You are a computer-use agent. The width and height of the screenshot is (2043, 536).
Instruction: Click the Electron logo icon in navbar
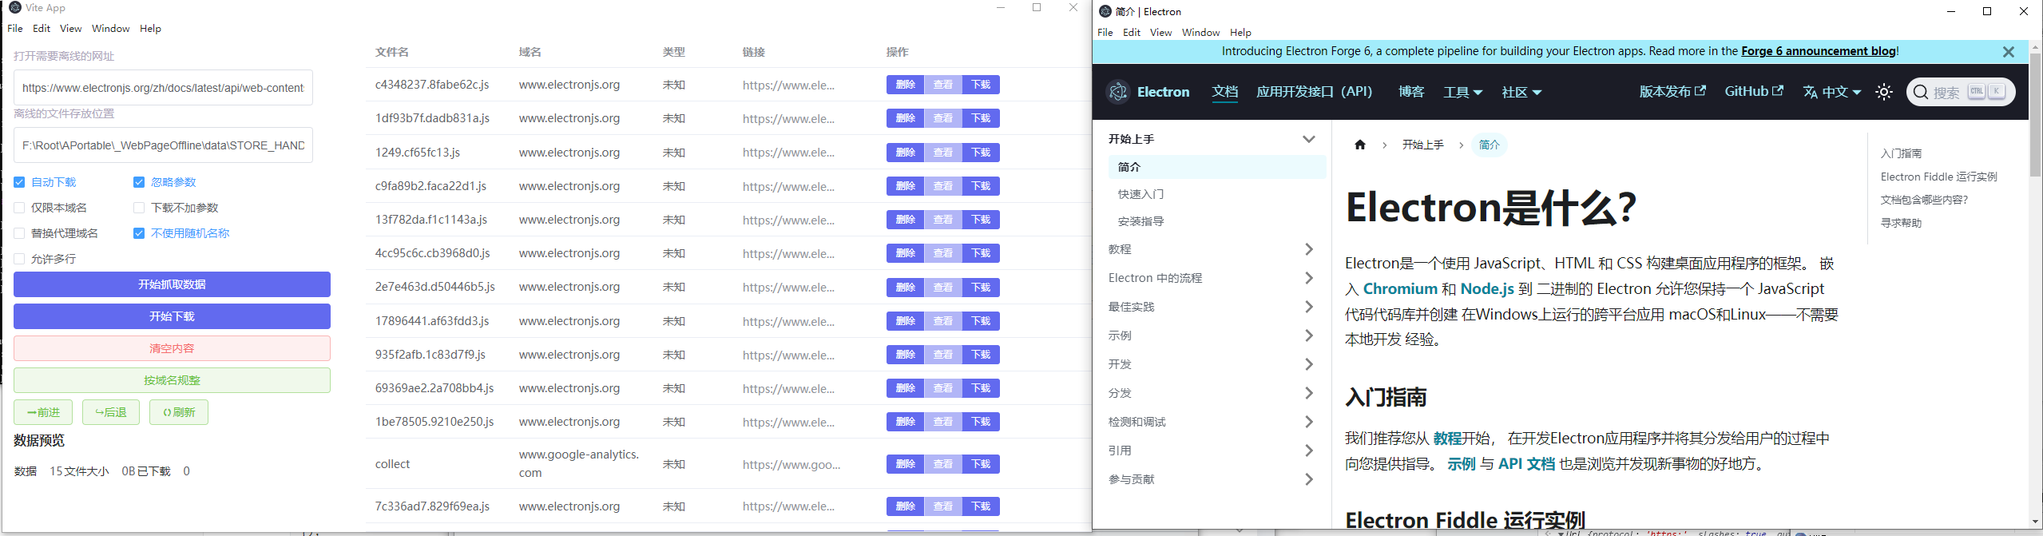coord(1118,92)
